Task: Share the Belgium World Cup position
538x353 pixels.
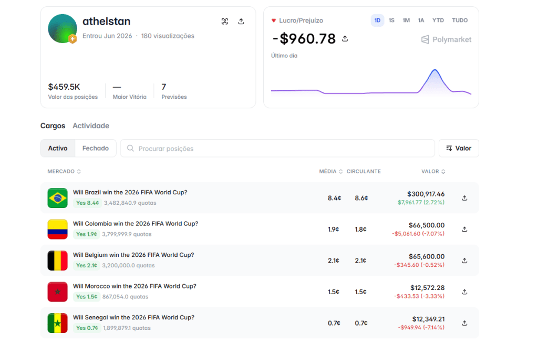Action: click(x=464, y=261)
